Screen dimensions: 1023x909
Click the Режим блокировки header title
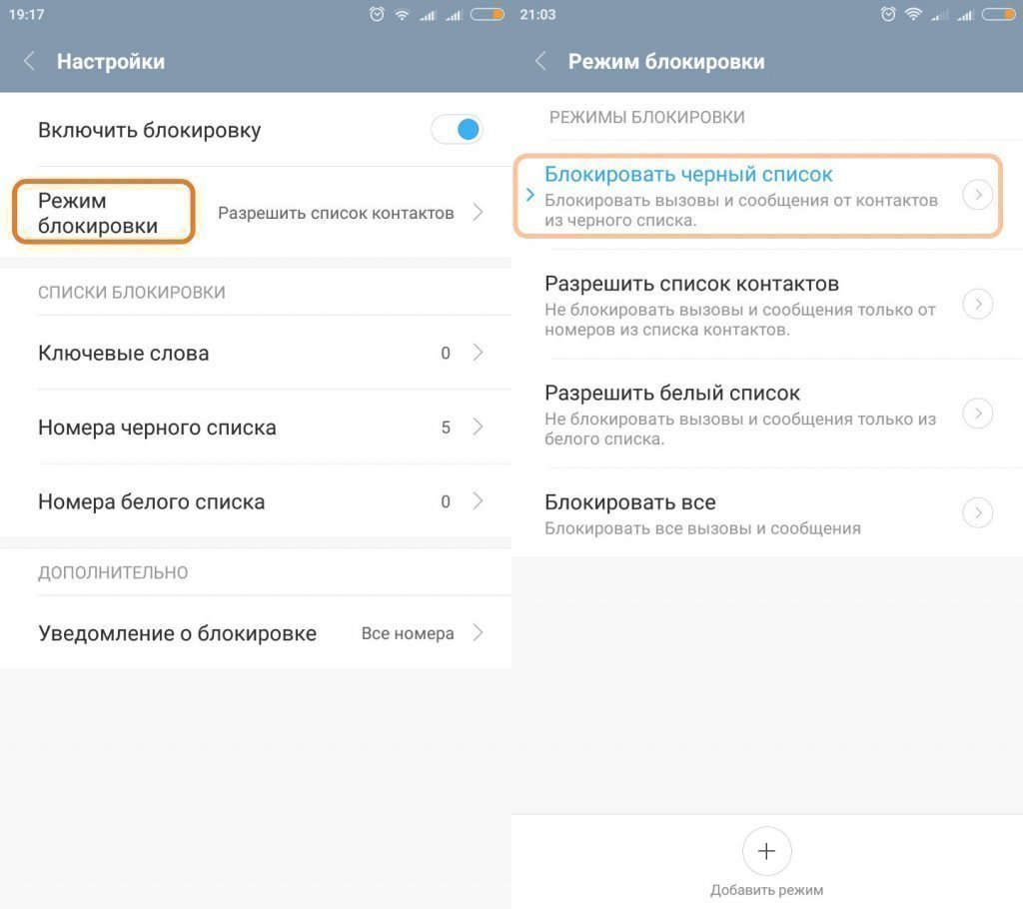point(666,61)
